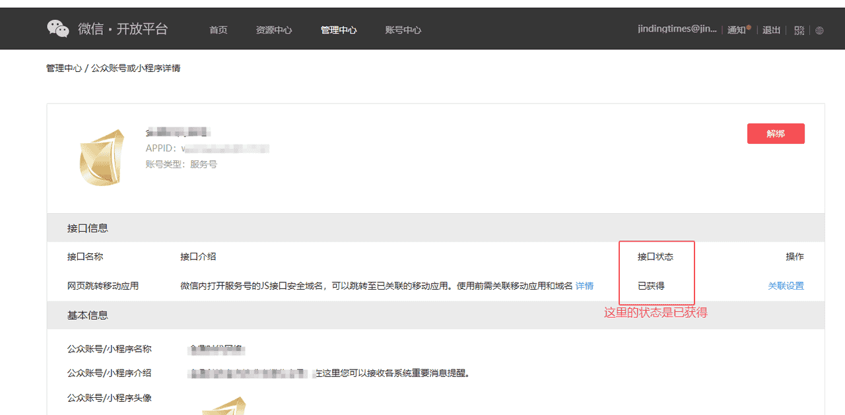Click the blue 详情 link
Screen dimensions: 845x415
click(584, 286)
